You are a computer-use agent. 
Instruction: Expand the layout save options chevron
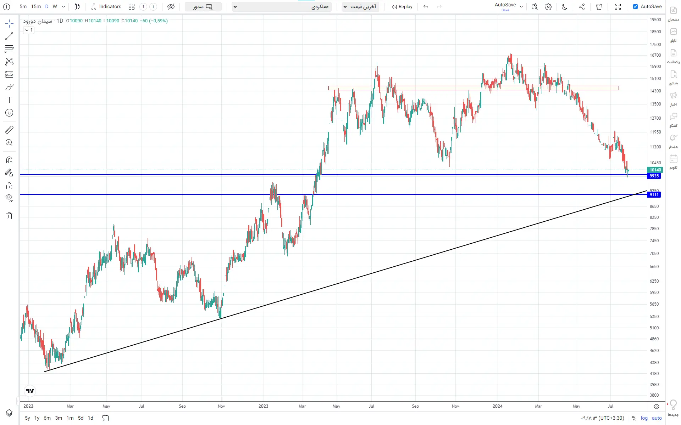pyautogui.click(x=521, y=7)
